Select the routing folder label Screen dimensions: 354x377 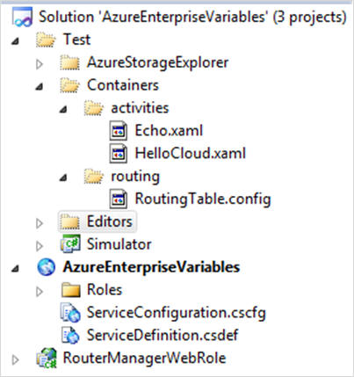click(x=135, y=177)
